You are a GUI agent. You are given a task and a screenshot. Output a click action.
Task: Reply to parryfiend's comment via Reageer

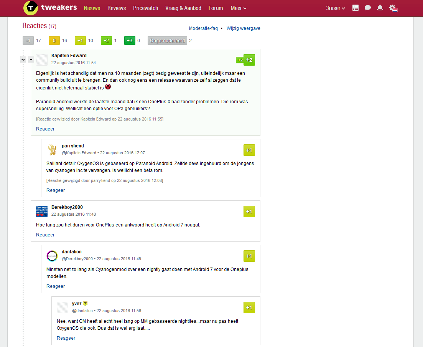[x=56, y=190]
